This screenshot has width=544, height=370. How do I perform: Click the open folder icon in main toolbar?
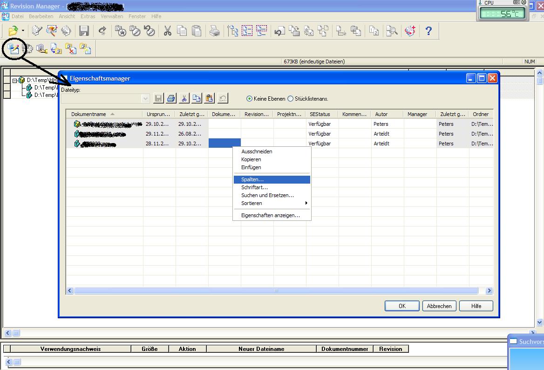click(13, 31)
